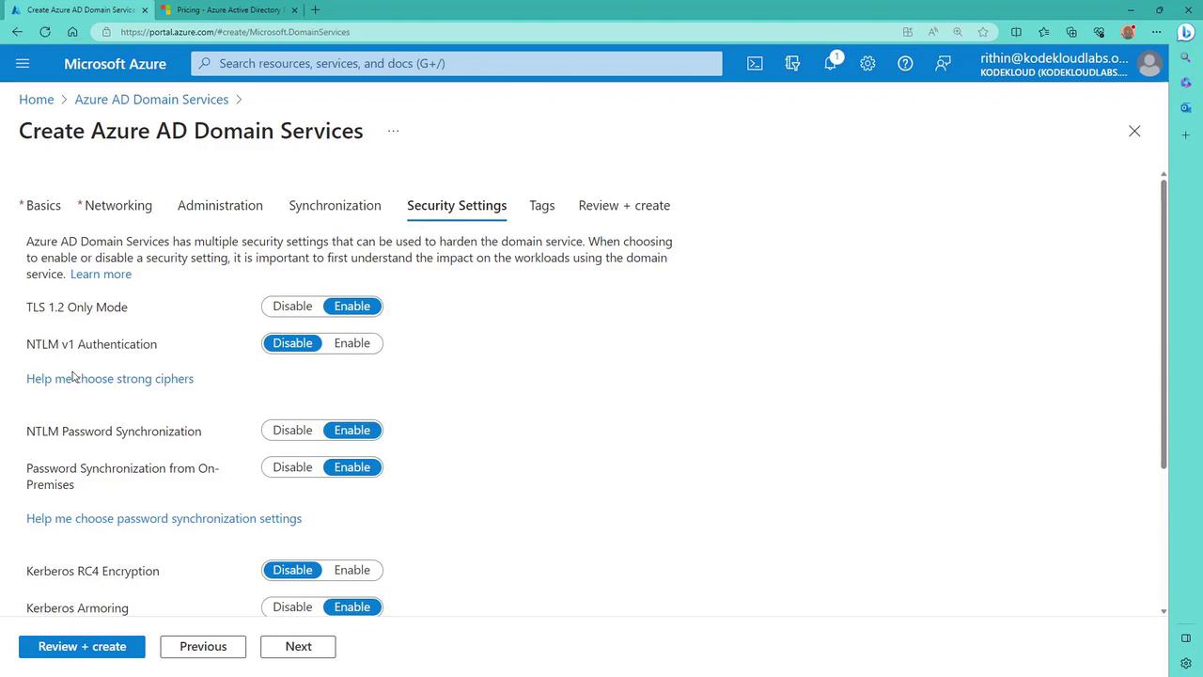1203x677 pixels.
Task: Set TLS 1.2 Only Mode to Enable
Action: pyautogui.click(x=352, y=307)
